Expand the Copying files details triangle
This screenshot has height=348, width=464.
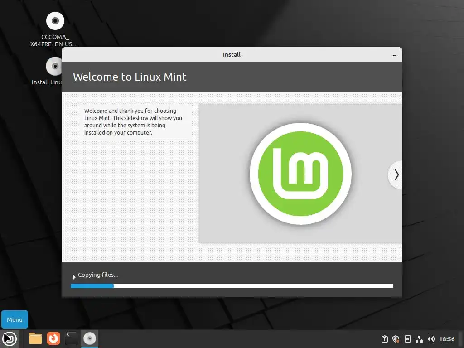tap(74, 277)
